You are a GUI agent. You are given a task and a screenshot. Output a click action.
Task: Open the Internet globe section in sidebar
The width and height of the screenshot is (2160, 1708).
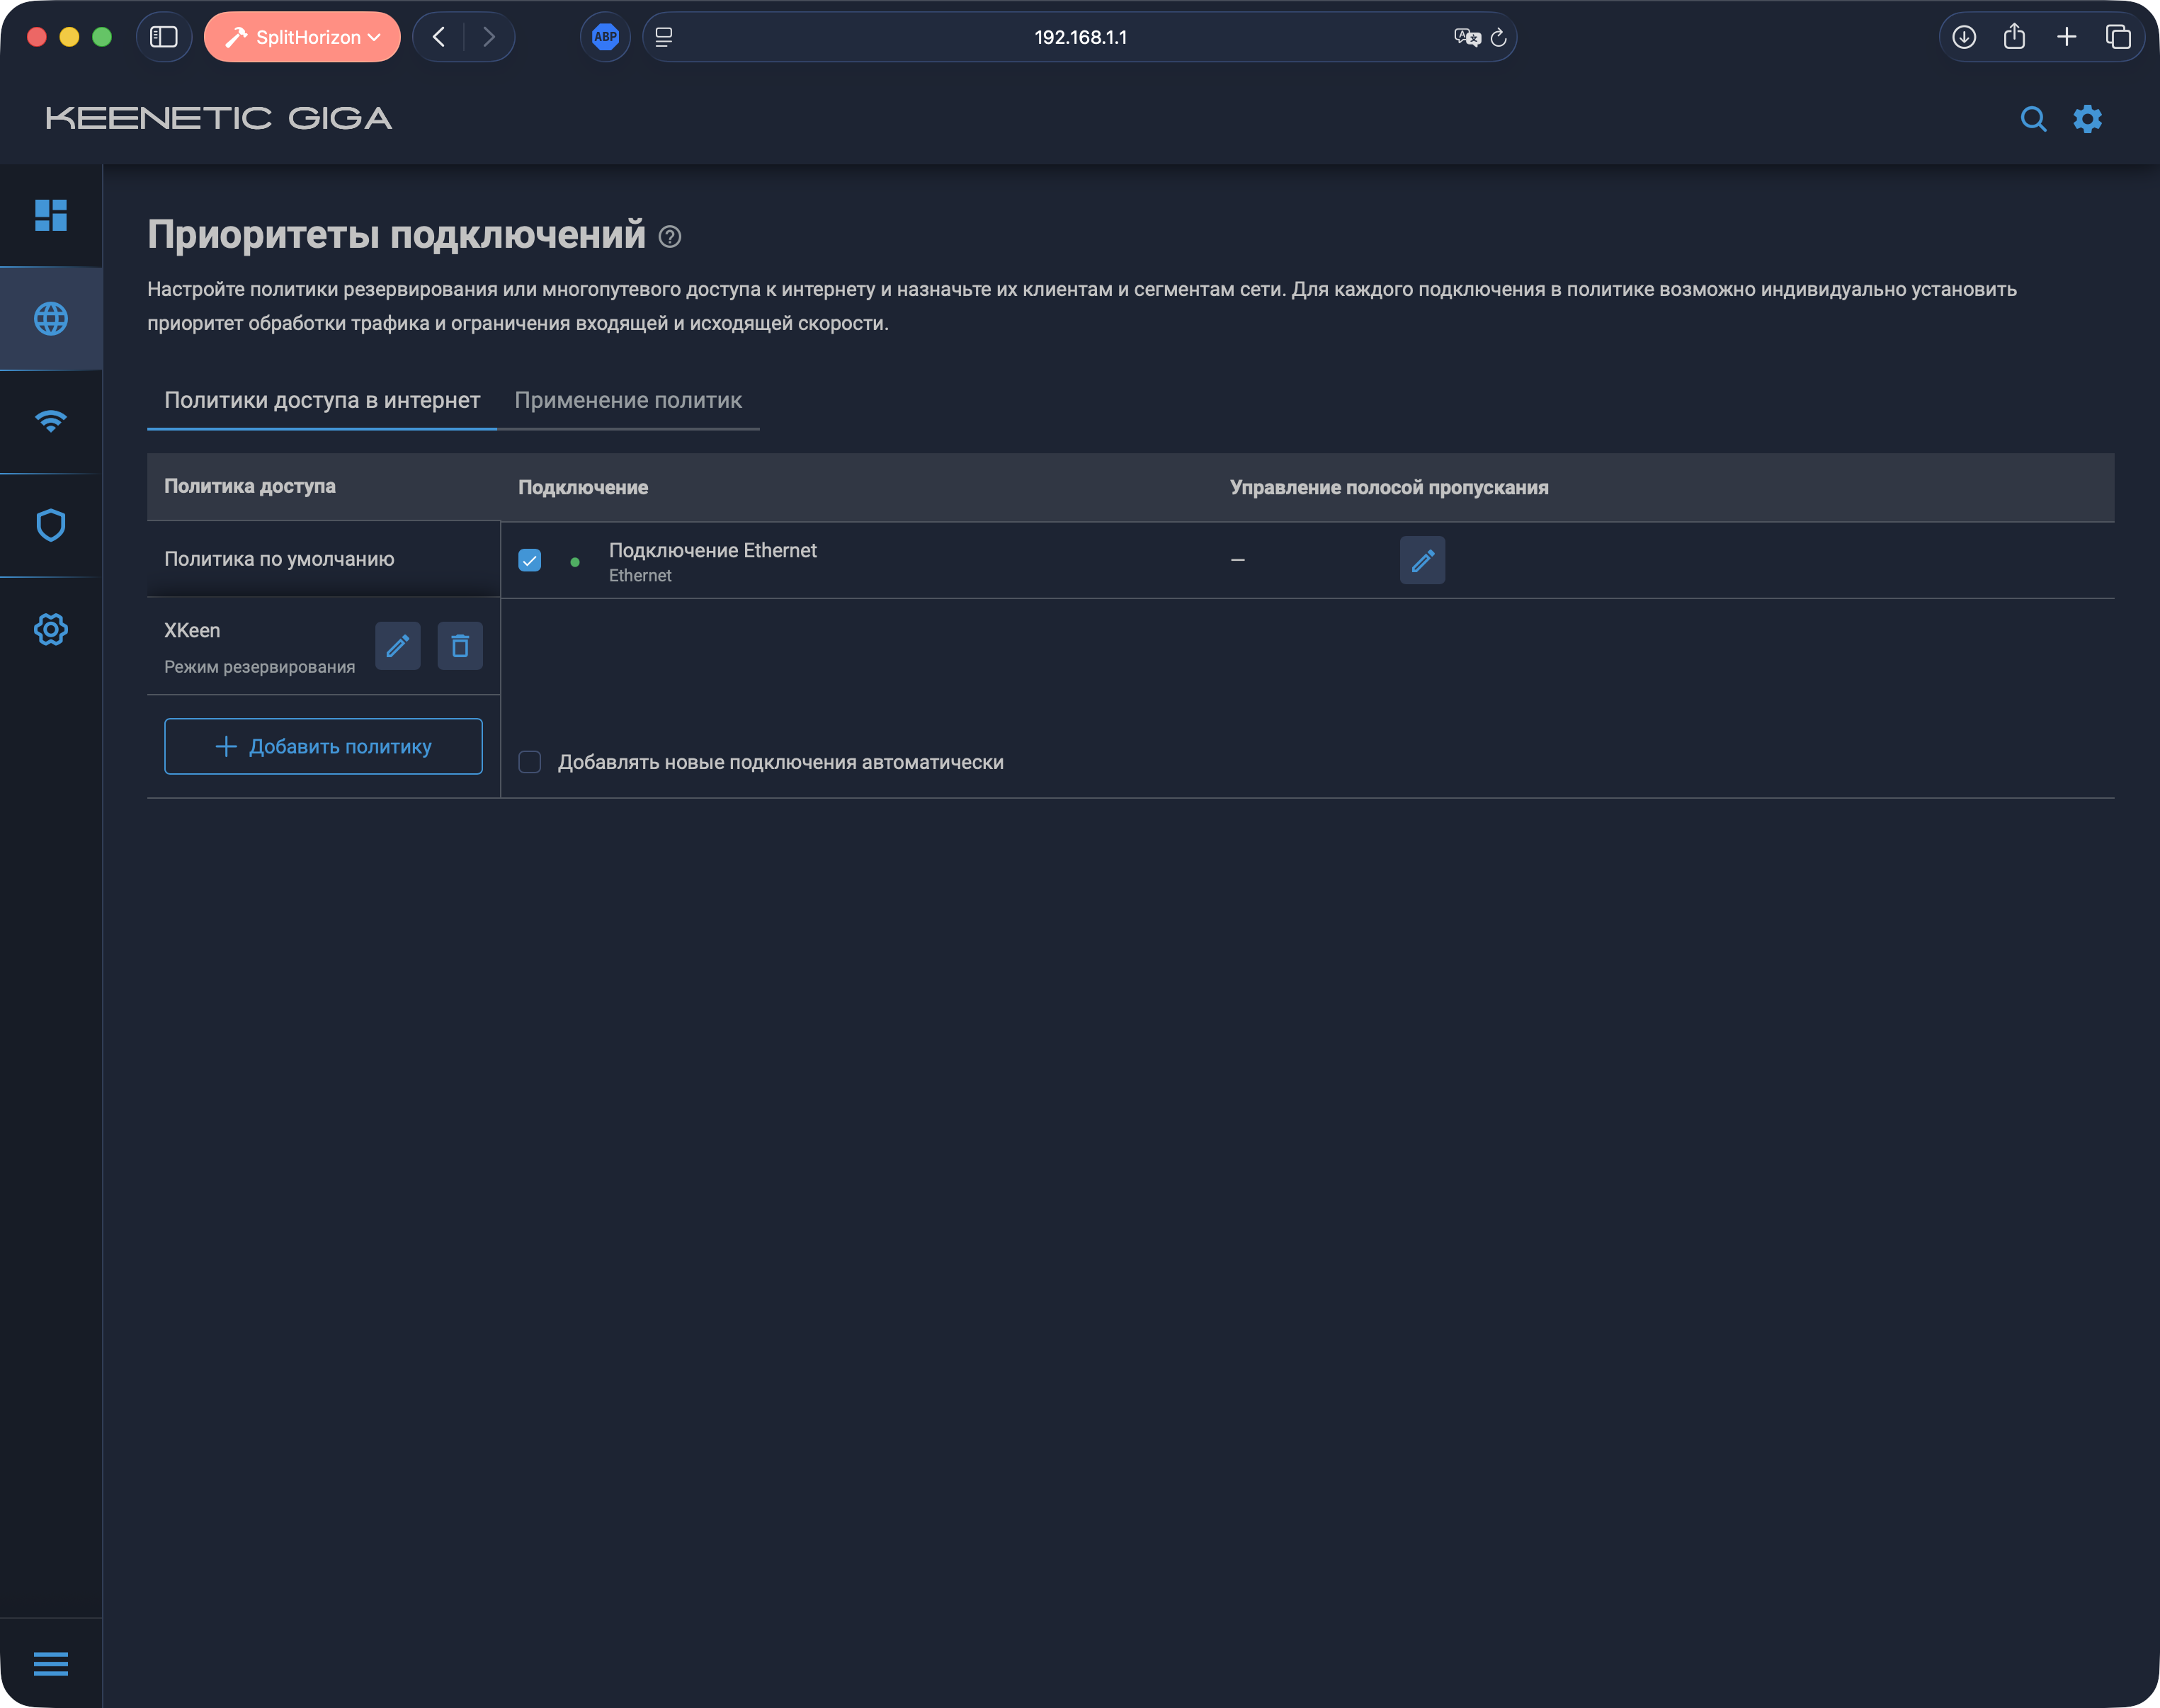(50, 319)
